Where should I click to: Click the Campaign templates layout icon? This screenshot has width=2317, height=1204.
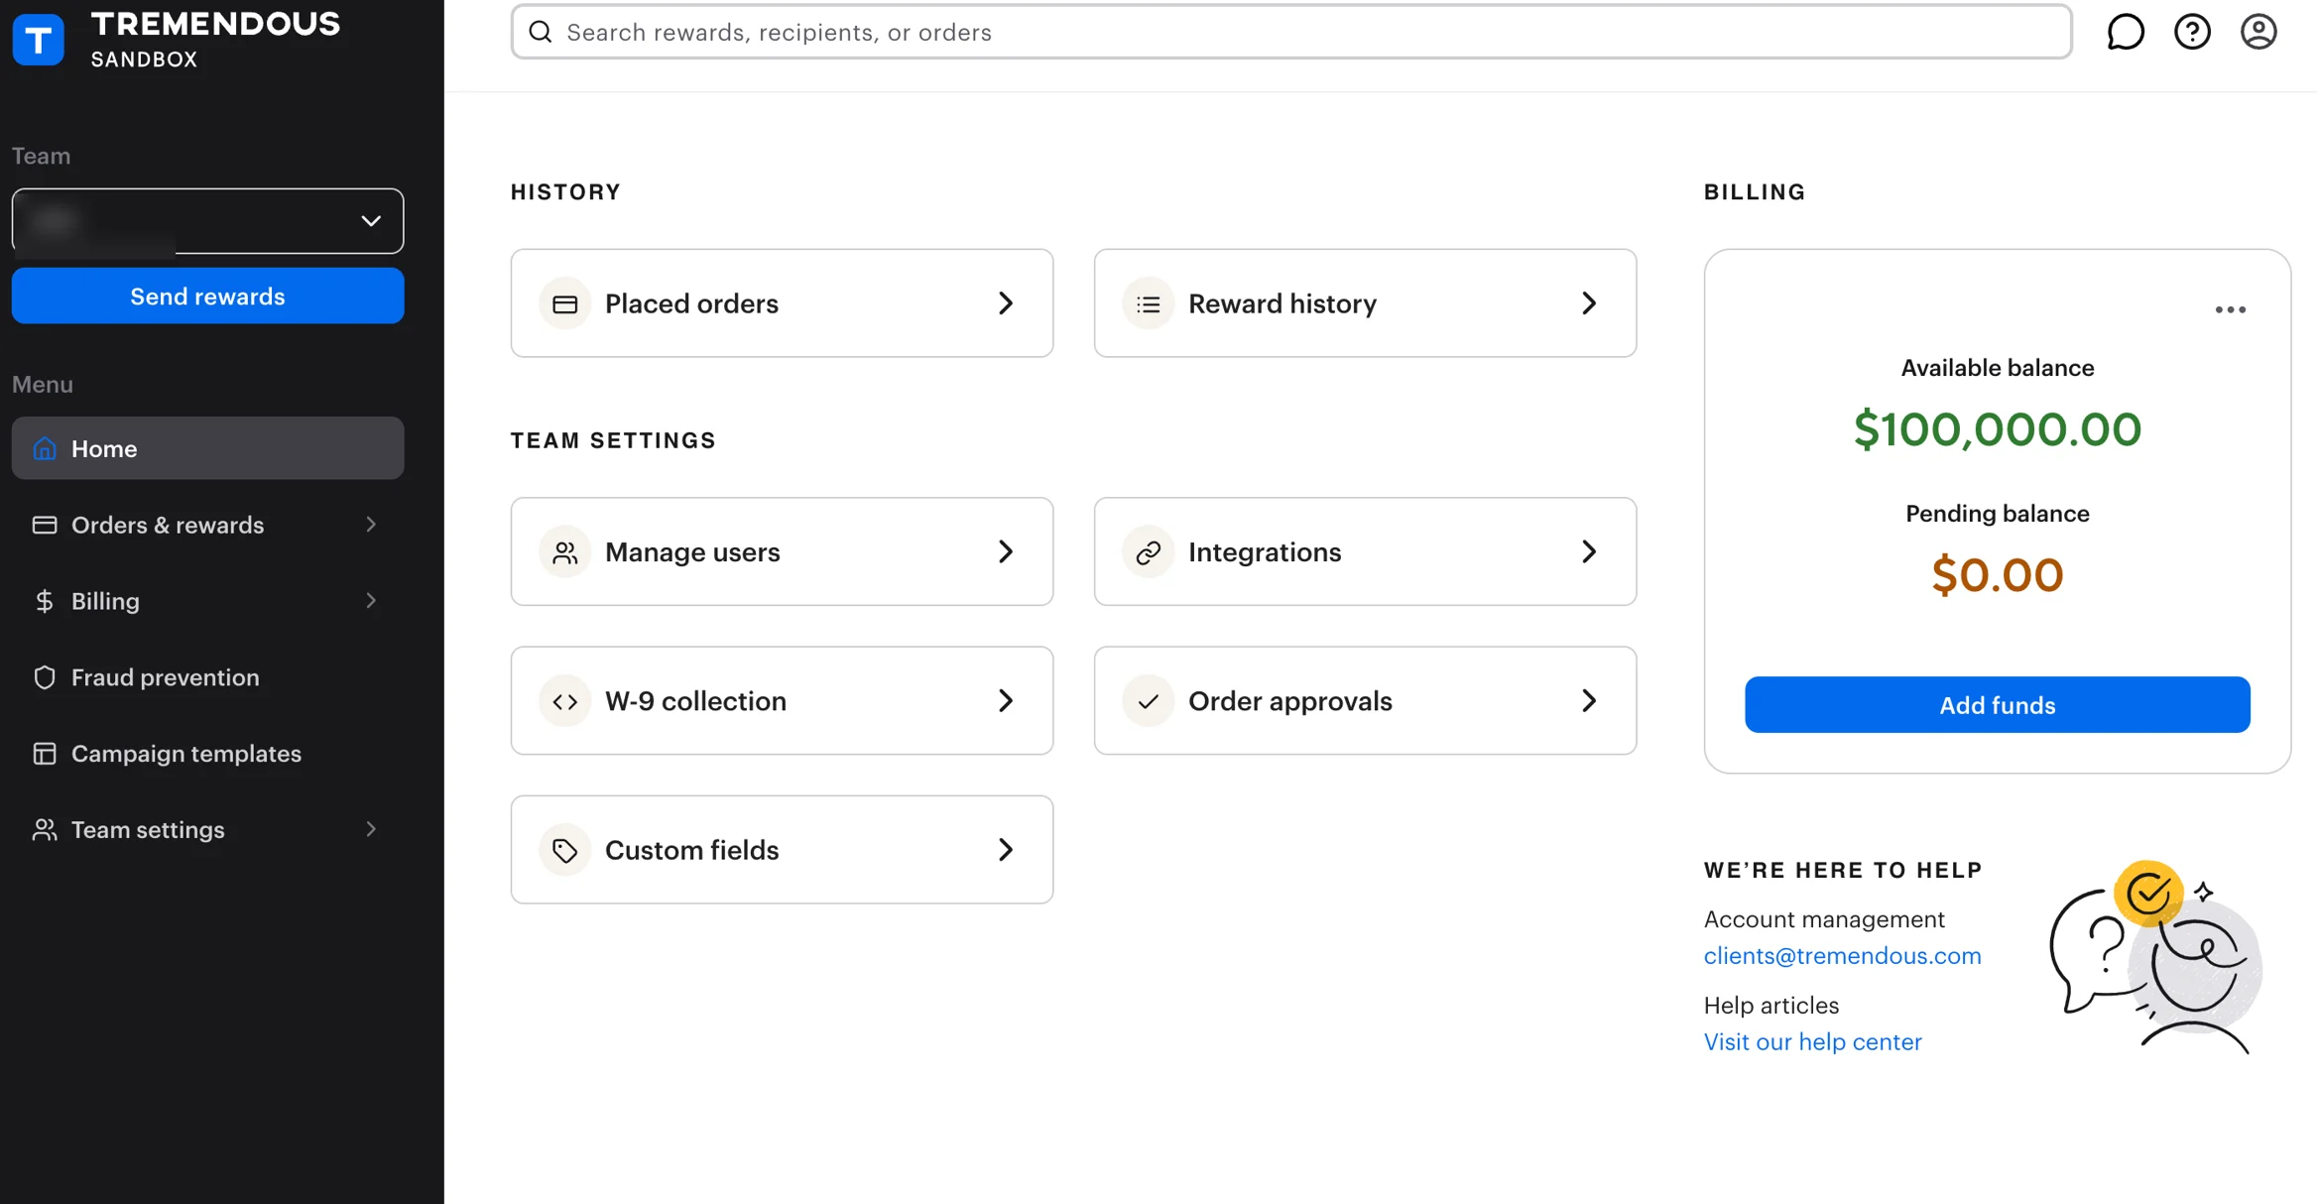[44, 754]
